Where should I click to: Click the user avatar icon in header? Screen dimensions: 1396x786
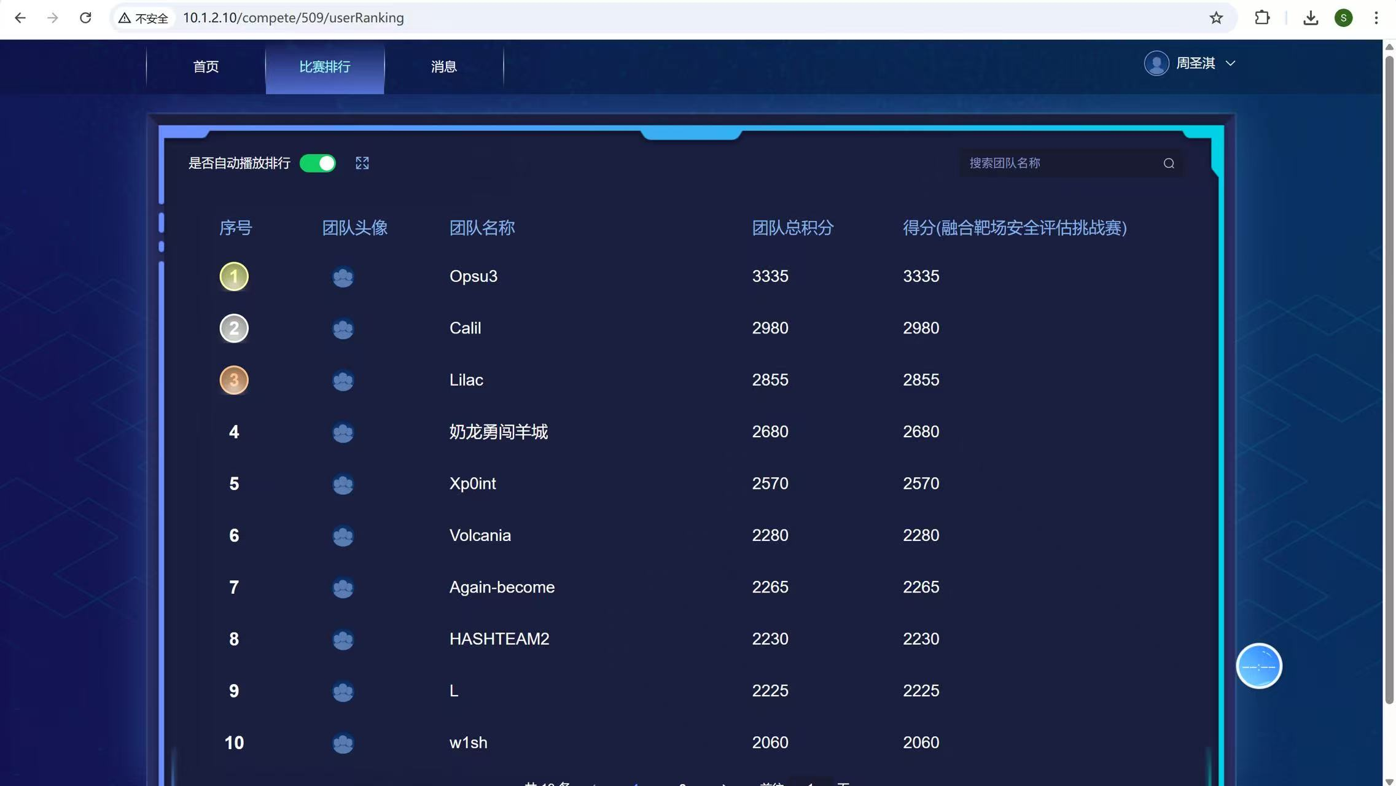1156,63
